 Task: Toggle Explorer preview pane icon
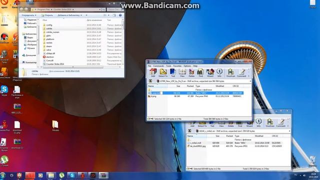[114, 15]
